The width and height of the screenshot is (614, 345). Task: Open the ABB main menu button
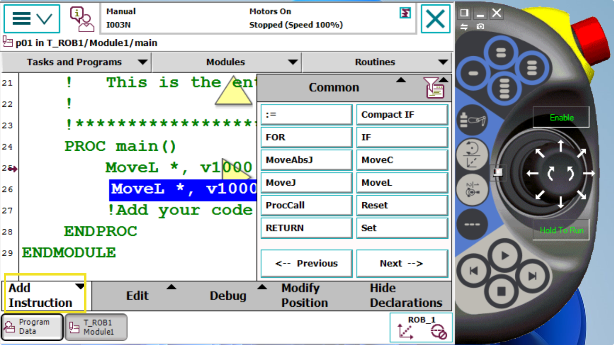pos(32,19)
